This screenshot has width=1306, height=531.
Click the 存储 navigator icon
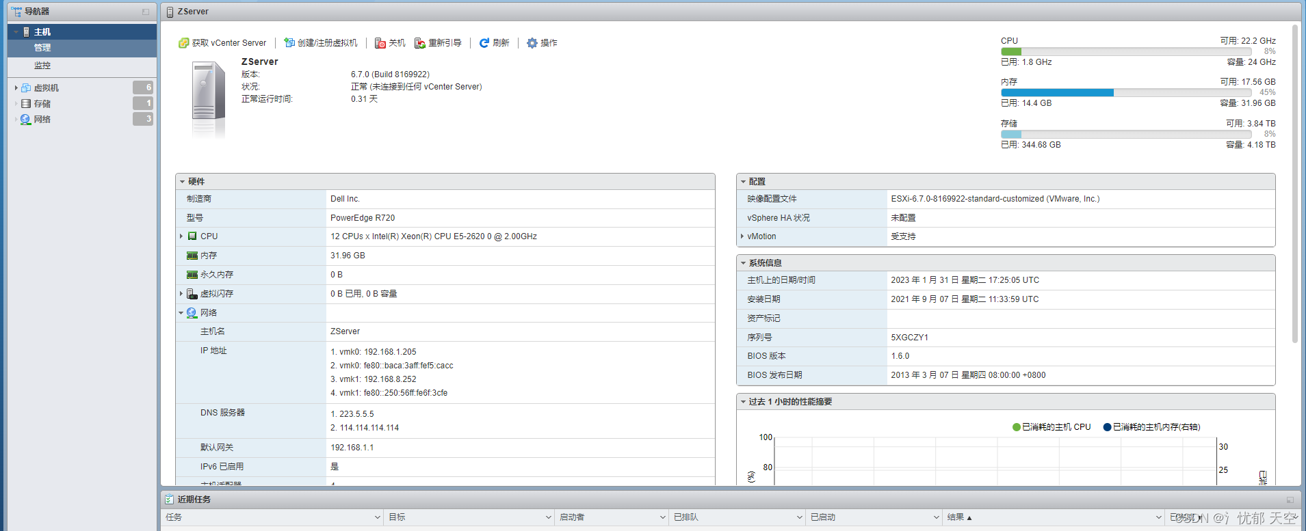(x=26, y=103)
